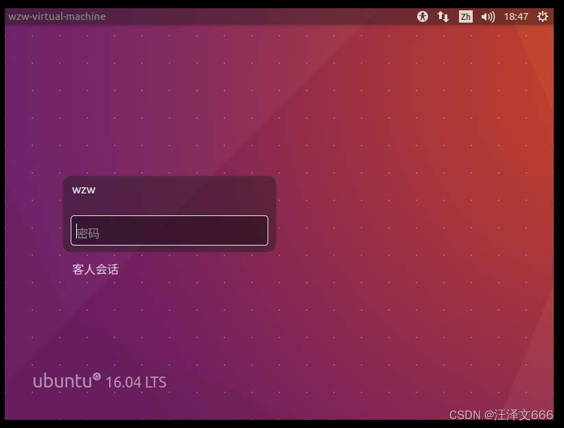The image size is (564, 428).
Task: Open the accessibility menu icon
Action: coord(423,16)
